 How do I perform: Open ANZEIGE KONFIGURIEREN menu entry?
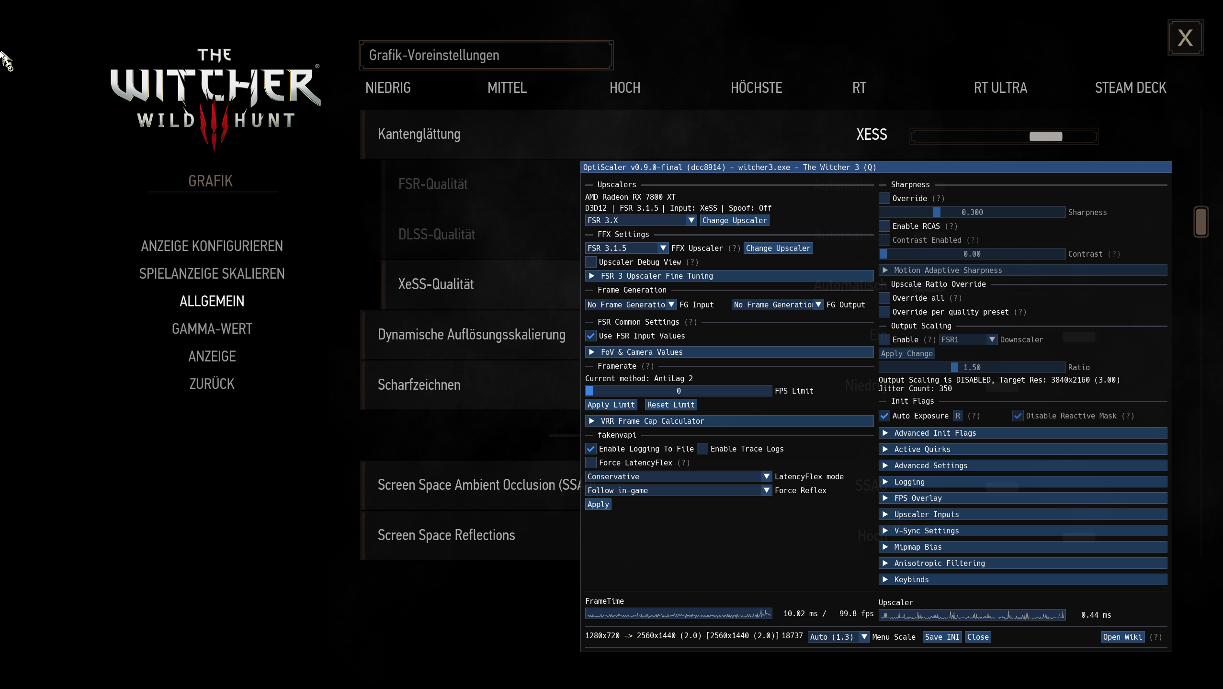click(212, 246)
